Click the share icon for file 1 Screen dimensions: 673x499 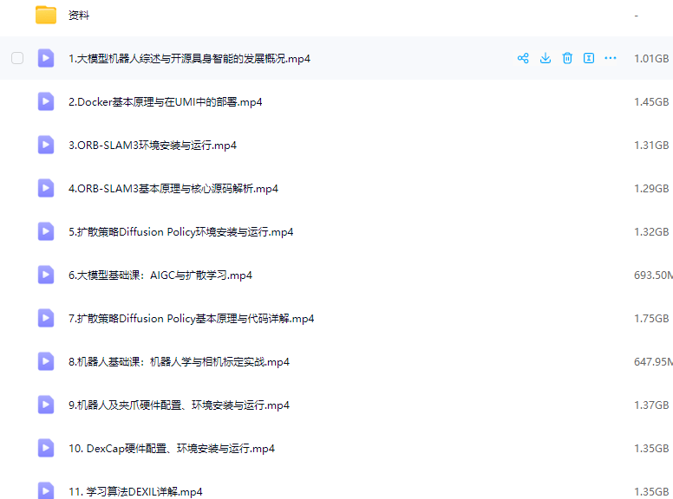point(523,58)
